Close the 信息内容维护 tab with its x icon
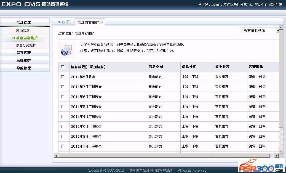The height and width of the screenshot is (173, 286). coord(101,22)
